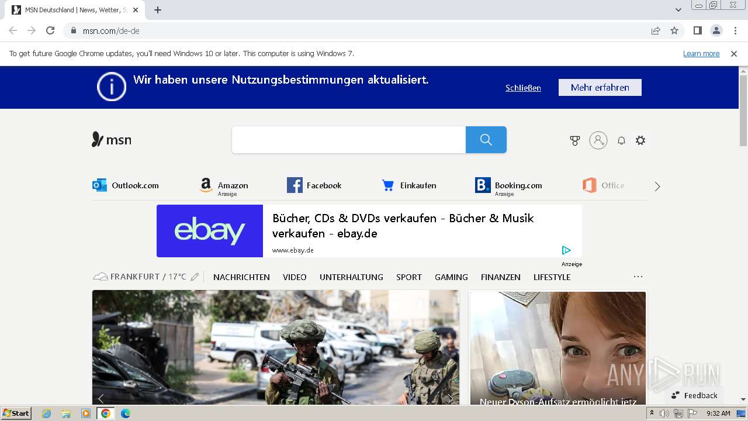
Task: Open the Amazon shortcut
Action: tap(224, 186)
